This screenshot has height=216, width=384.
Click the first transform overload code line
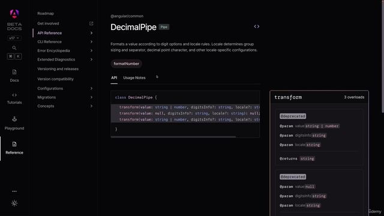click(x=185, y=107)
